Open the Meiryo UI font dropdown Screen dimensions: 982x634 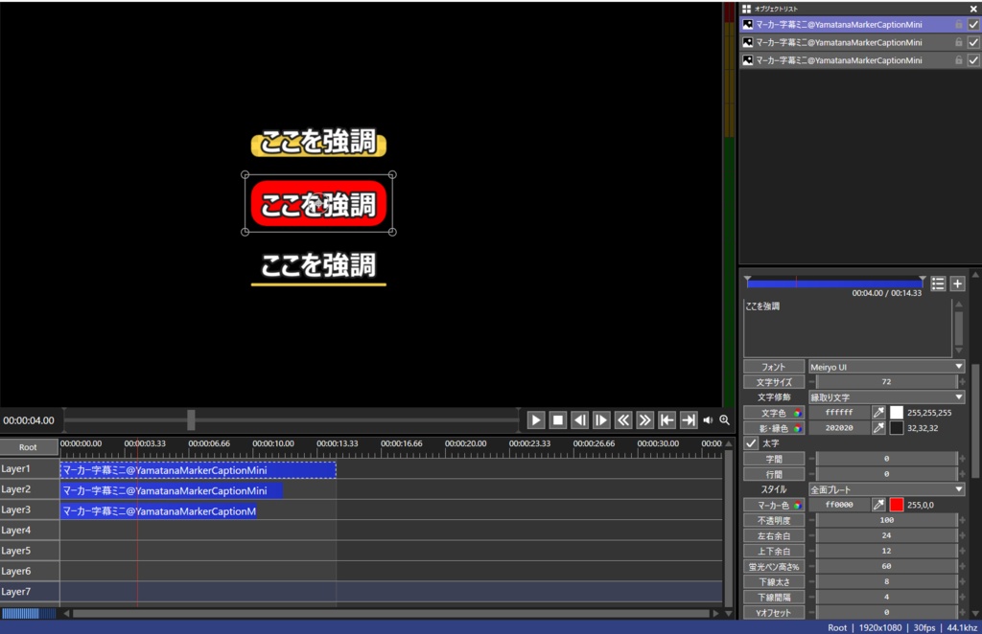coord(886,367)
